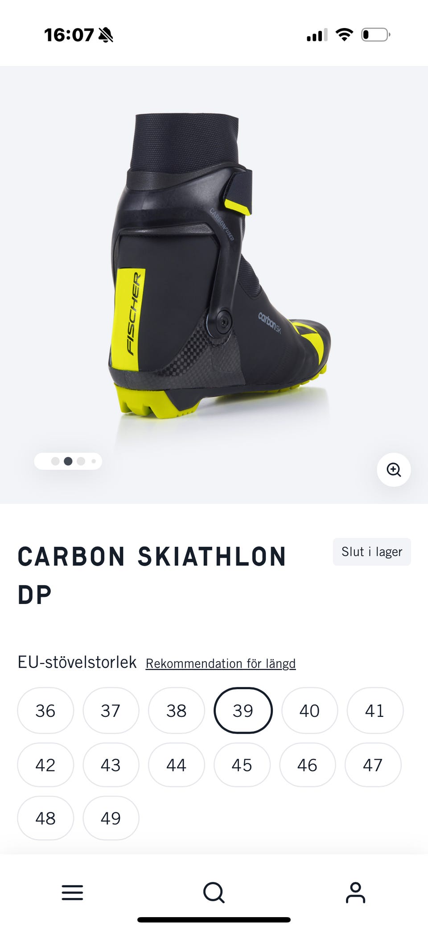Select boot size 44
This screenshot has width=428, height=931.
pos(177,765)
